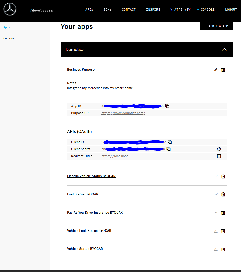
Task: Remove Fuel Status BYOCAR API
Action: (x=223, y=194)
